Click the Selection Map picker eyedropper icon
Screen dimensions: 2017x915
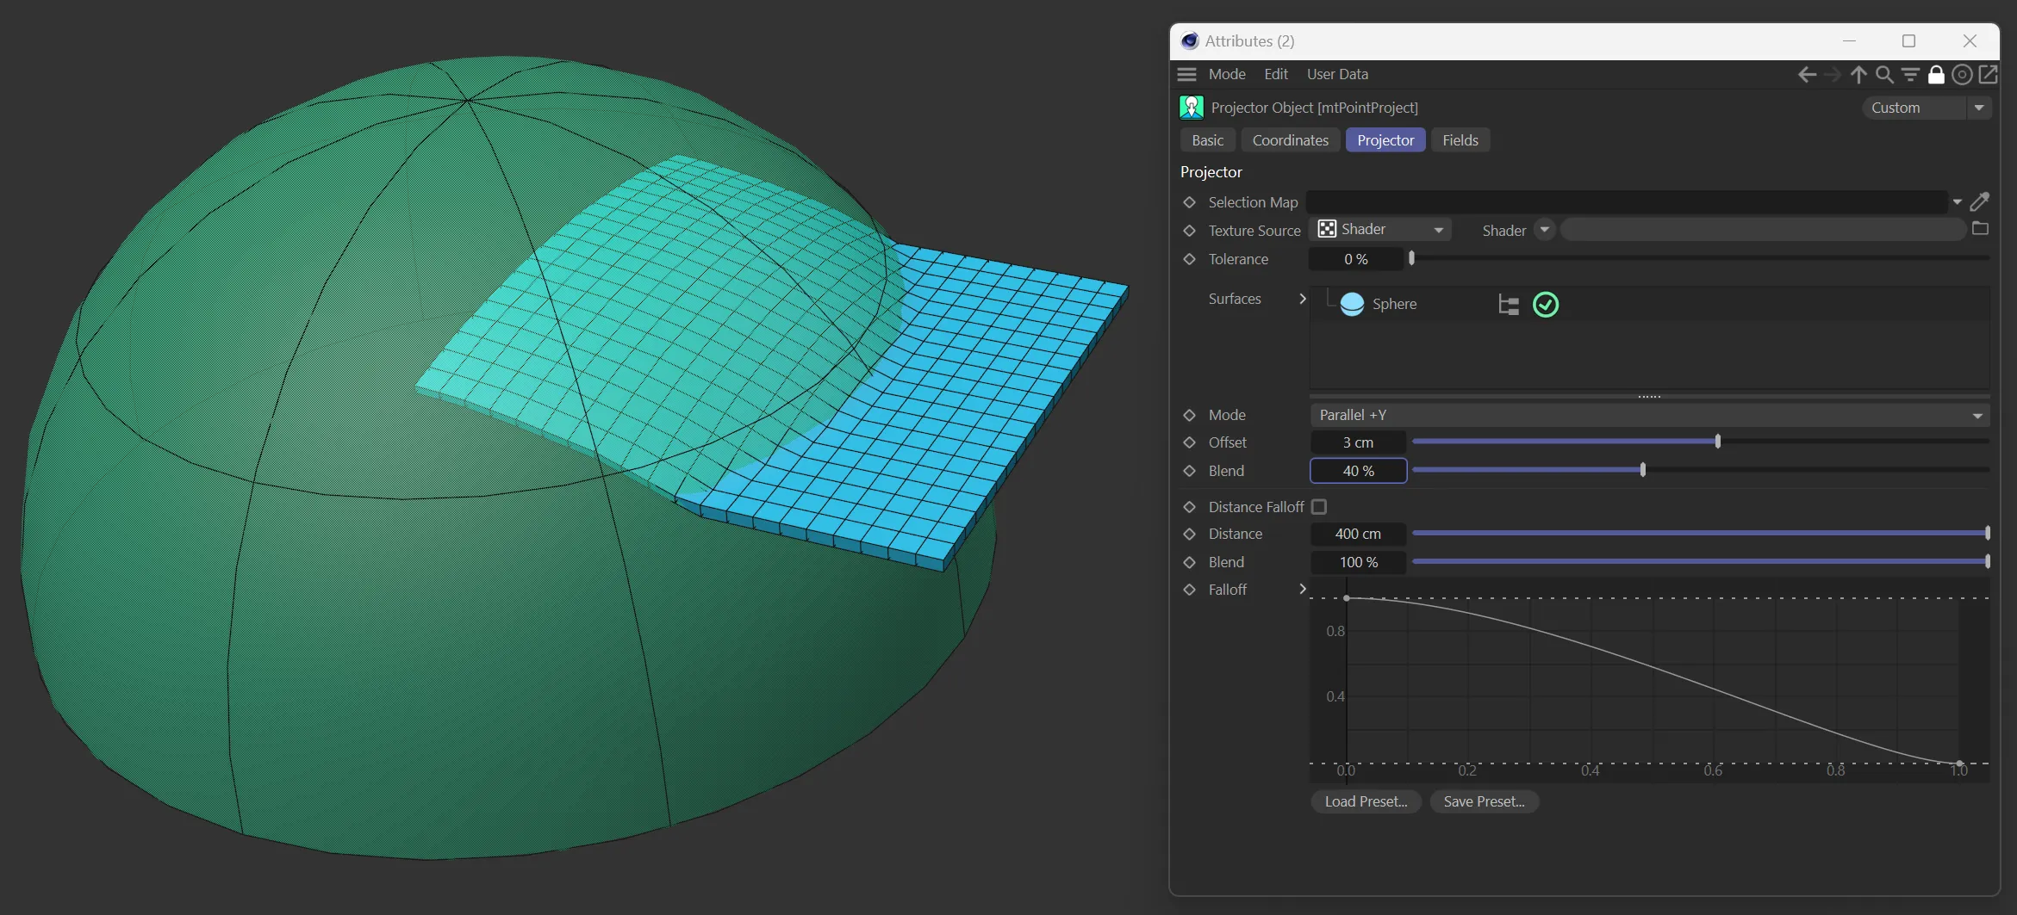tap(1980, 202)
